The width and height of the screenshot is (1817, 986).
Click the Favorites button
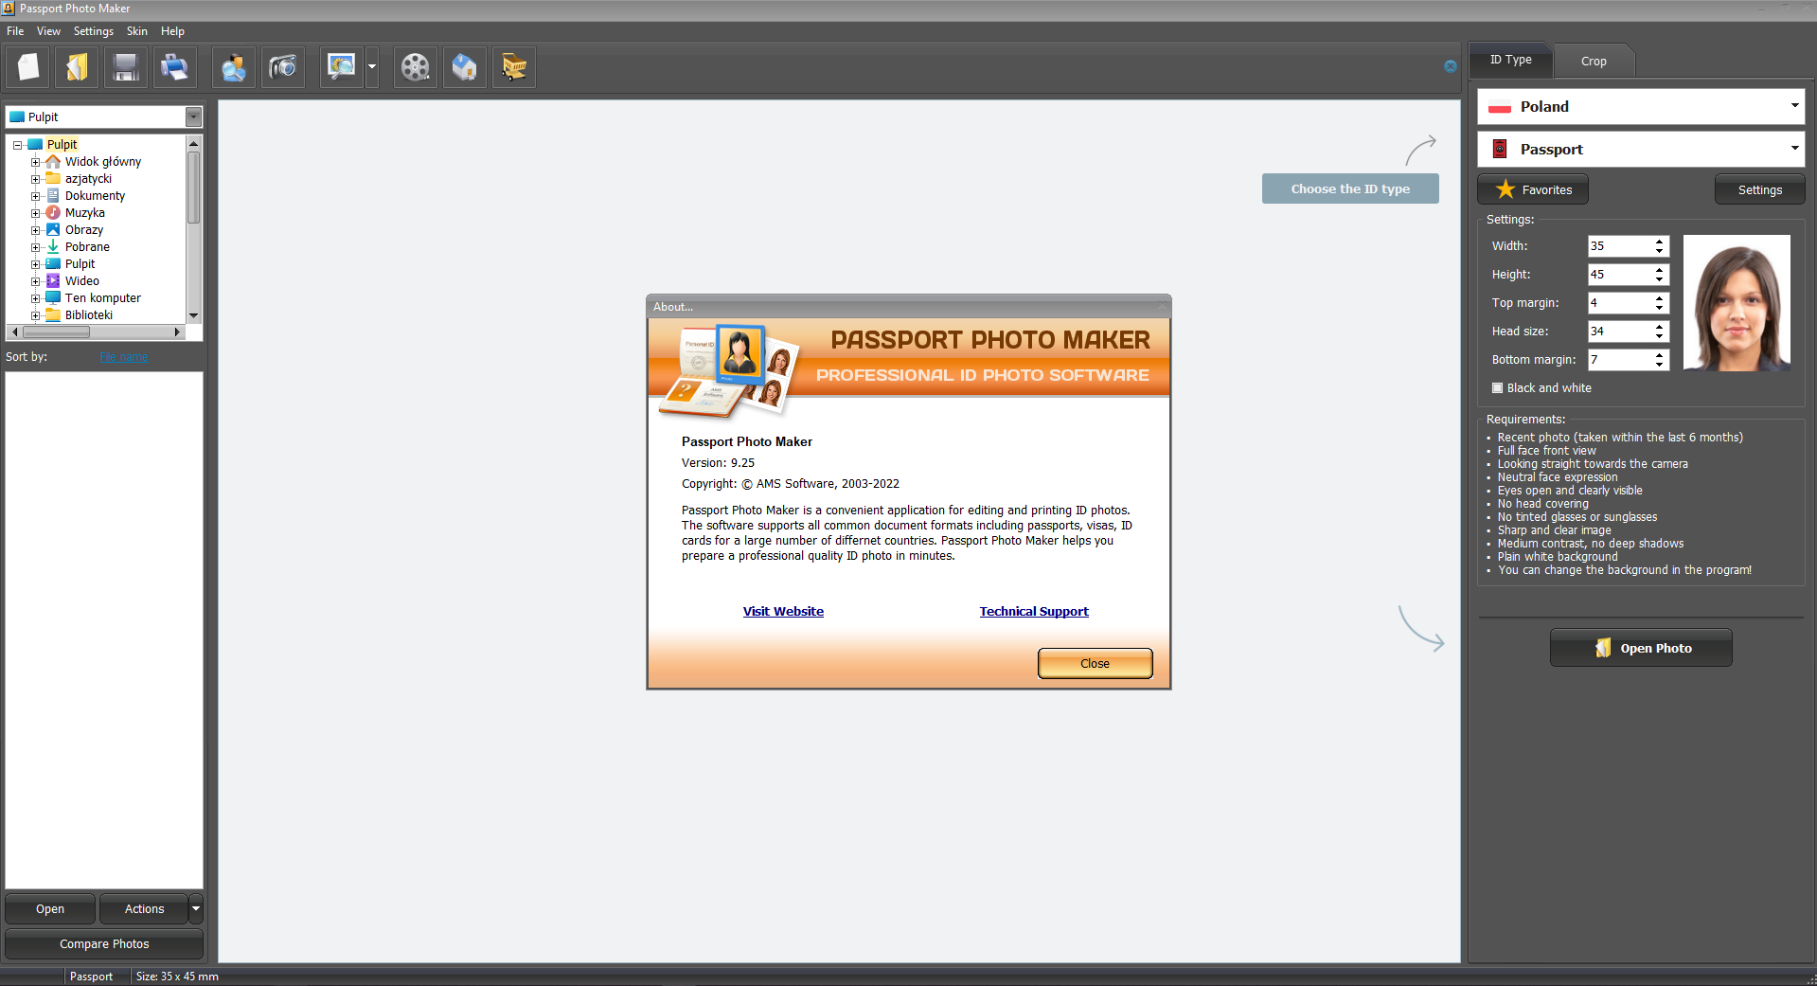click(x=1533, y=189)
